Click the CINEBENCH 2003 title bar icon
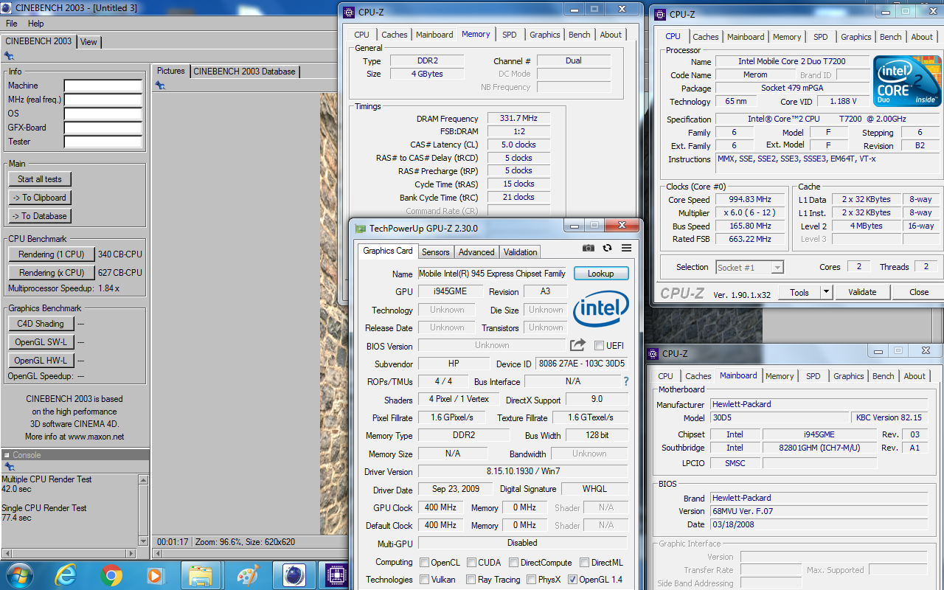The width and height of the screenshot is (944, 590). click(x=7, y=8)
